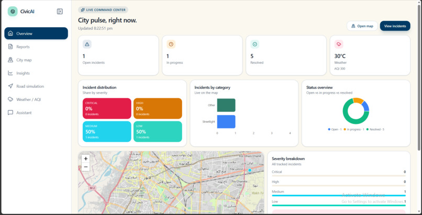Click the Medium severity progress bar
Image resolution: width=422 pixels, height=215 pixels.
(x=339, y=195)
